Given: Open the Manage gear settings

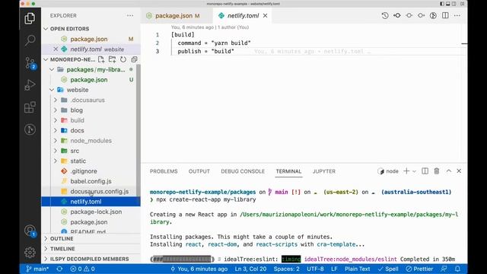Looking at the screenshot, I should tap(30, 252).
